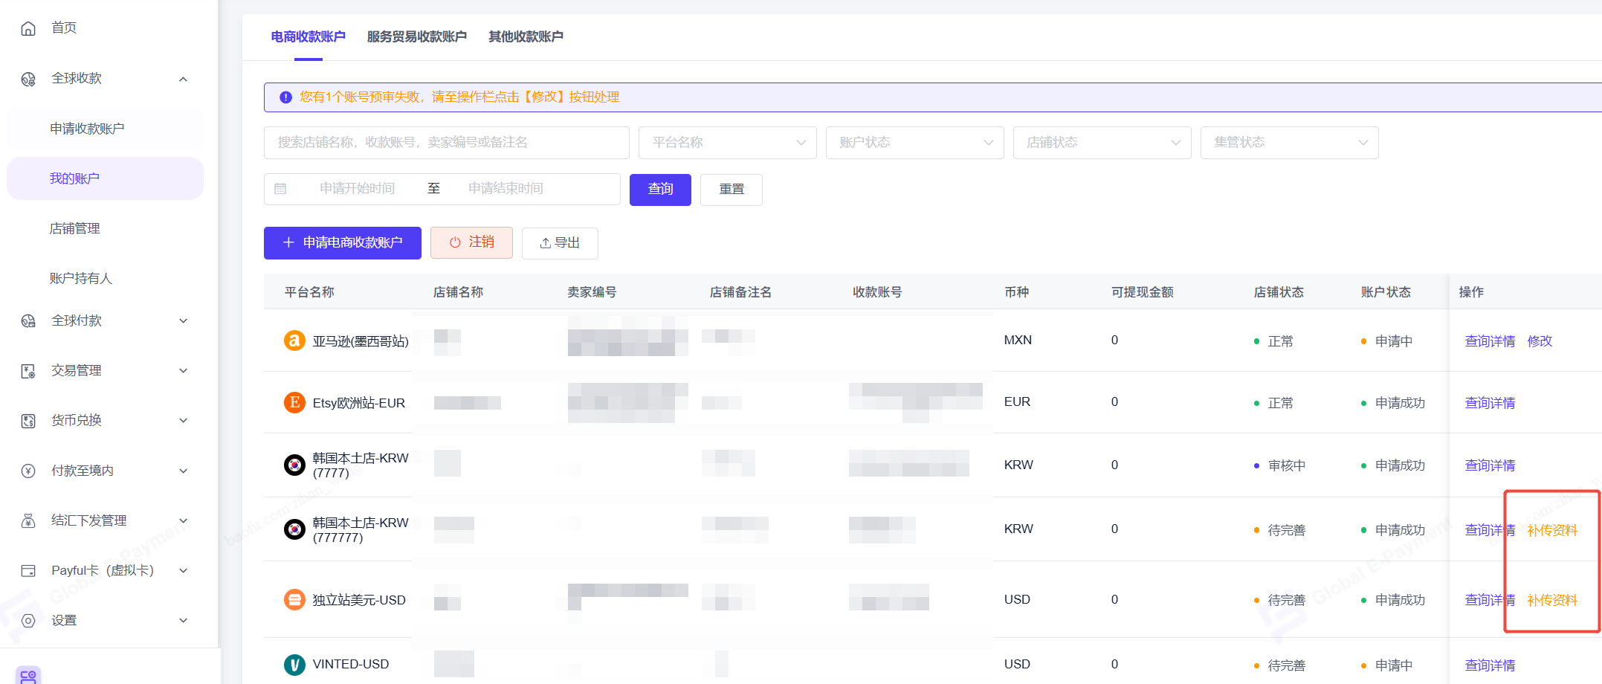Expand the 交易管理 sidebar menu
This screenshot has height=684, width=1602.
183,370
